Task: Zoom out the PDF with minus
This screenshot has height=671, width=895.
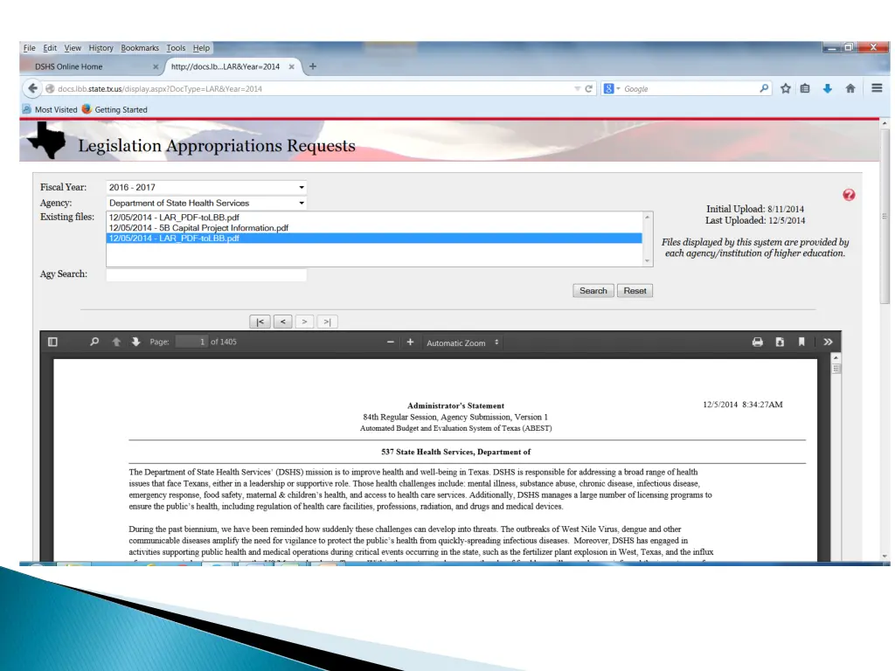Action: (391, 342)
